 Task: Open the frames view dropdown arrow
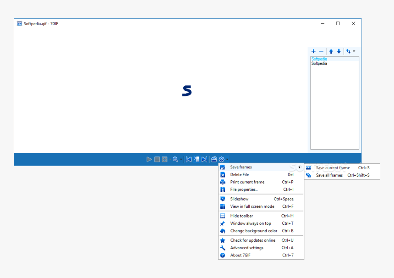pyautogui.click(x=170, y=159)
